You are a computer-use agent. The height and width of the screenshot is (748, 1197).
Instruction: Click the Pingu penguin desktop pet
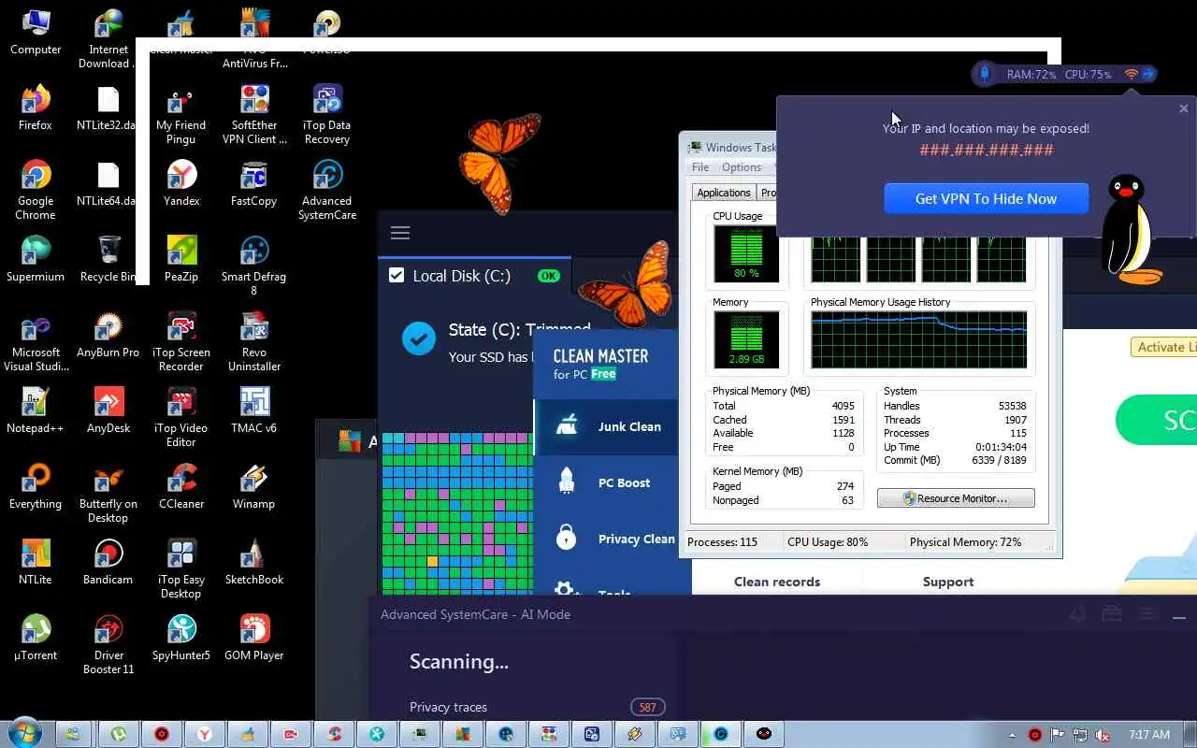(1132, 229)
